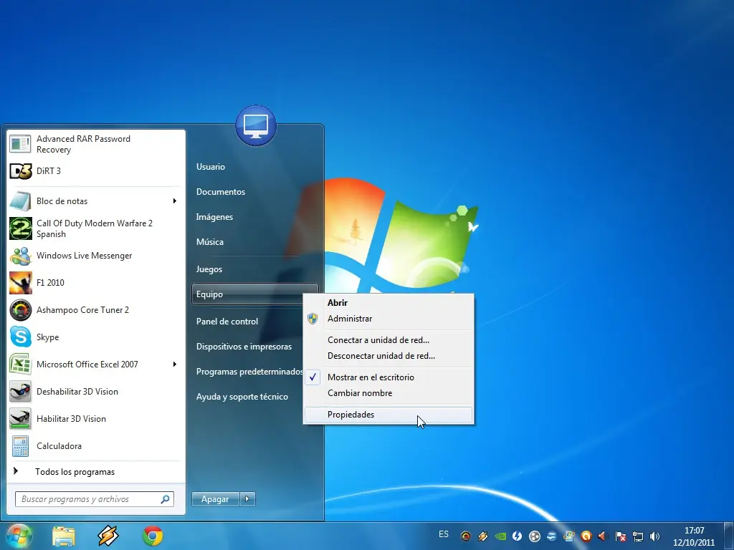Click the ES language indicator

pyautogui.click(x=444, y=534)
